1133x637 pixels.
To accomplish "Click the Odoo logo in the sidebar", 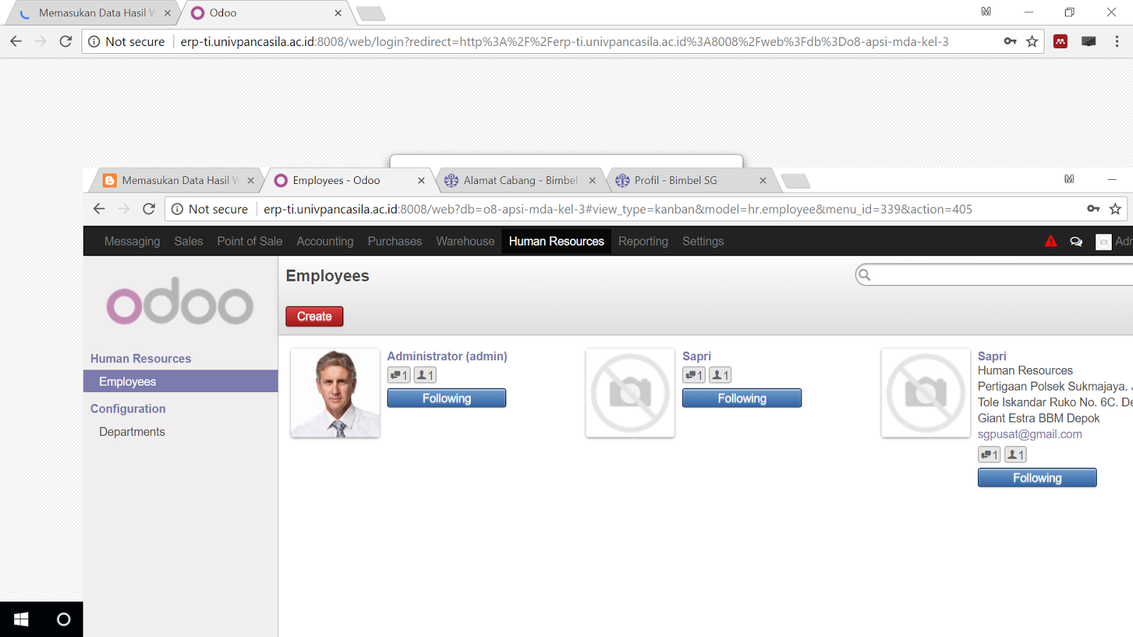I will (180, 302).
